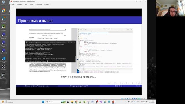
Task: Open the Устройства menu
Action: tap(38, 4)
